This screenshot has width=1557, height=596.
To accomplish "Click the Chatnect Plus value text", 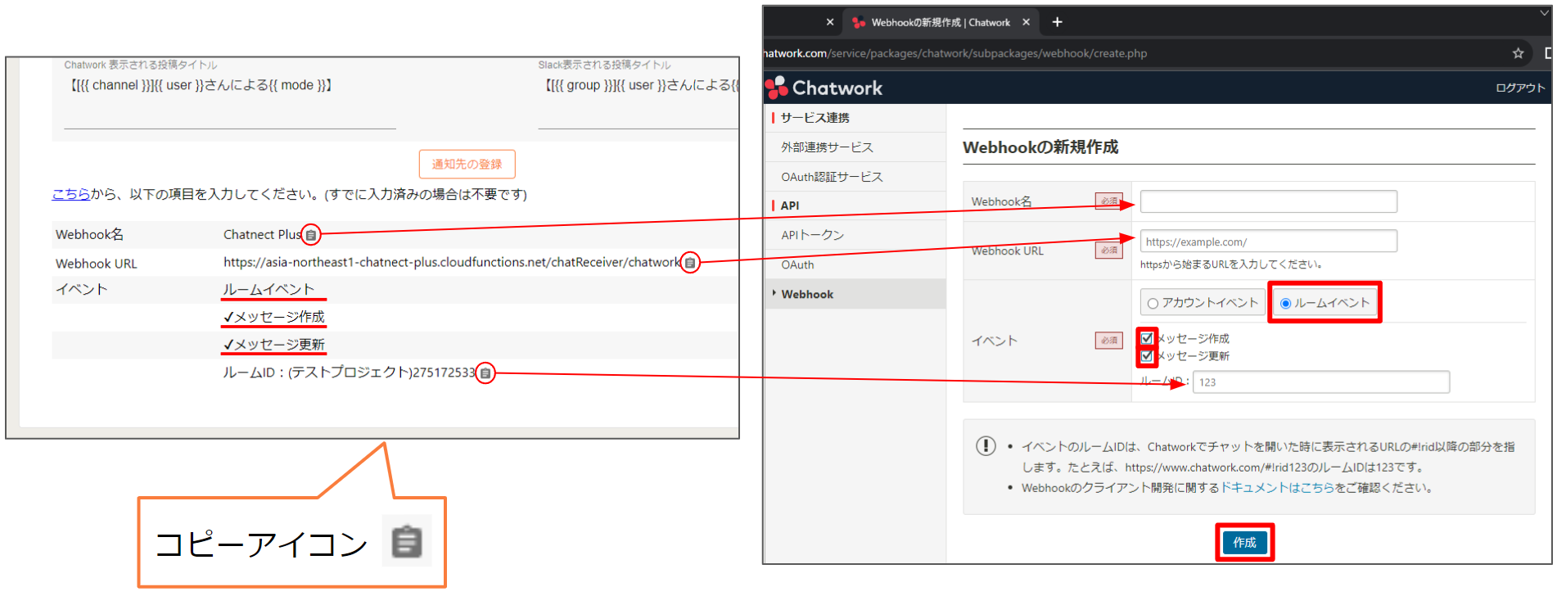I will pyautogui.click(x=262, y=235).
